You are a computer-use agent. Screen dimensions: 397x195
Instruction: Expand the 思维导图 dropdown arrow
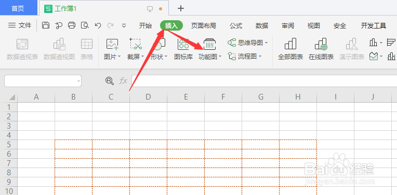click(266, 43)
